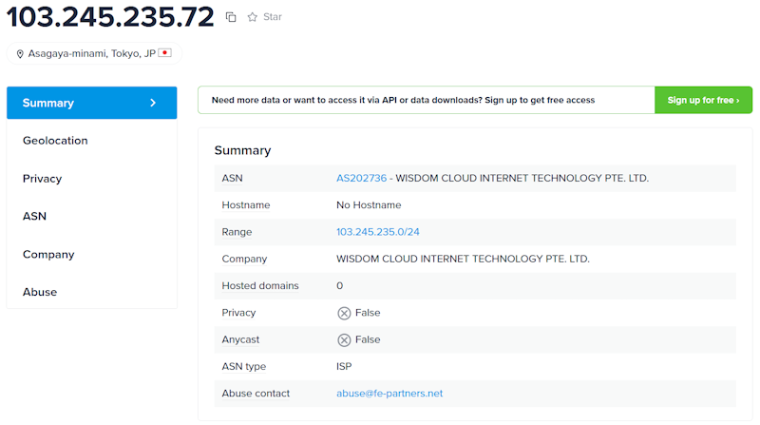
Task: Open the Geolocation section
Action: tap(55, 141)
